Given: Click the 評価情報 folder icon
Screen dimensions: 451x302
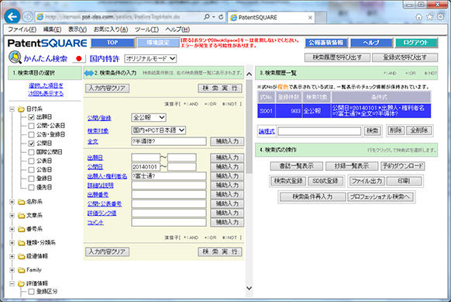Looking at the screenshot, I should pos(21,283).
